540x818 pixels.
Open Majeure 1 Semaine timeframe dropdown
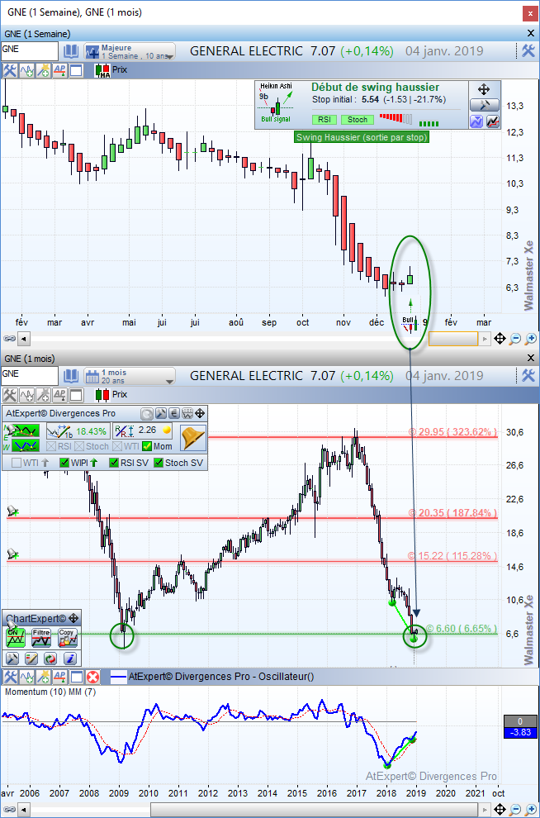point(130,51)
